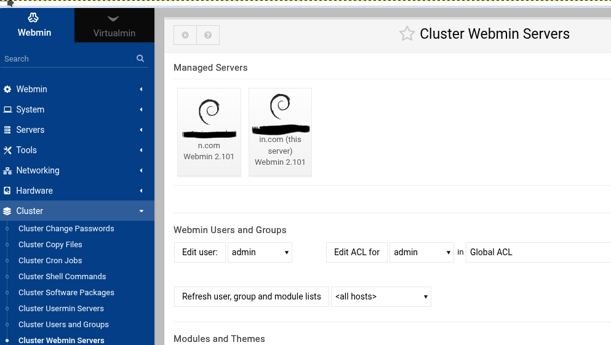Click the Networking sidebar icon
Image resolution: width=611 pixels, height=345 pixels.
click(x=7, y=170)
